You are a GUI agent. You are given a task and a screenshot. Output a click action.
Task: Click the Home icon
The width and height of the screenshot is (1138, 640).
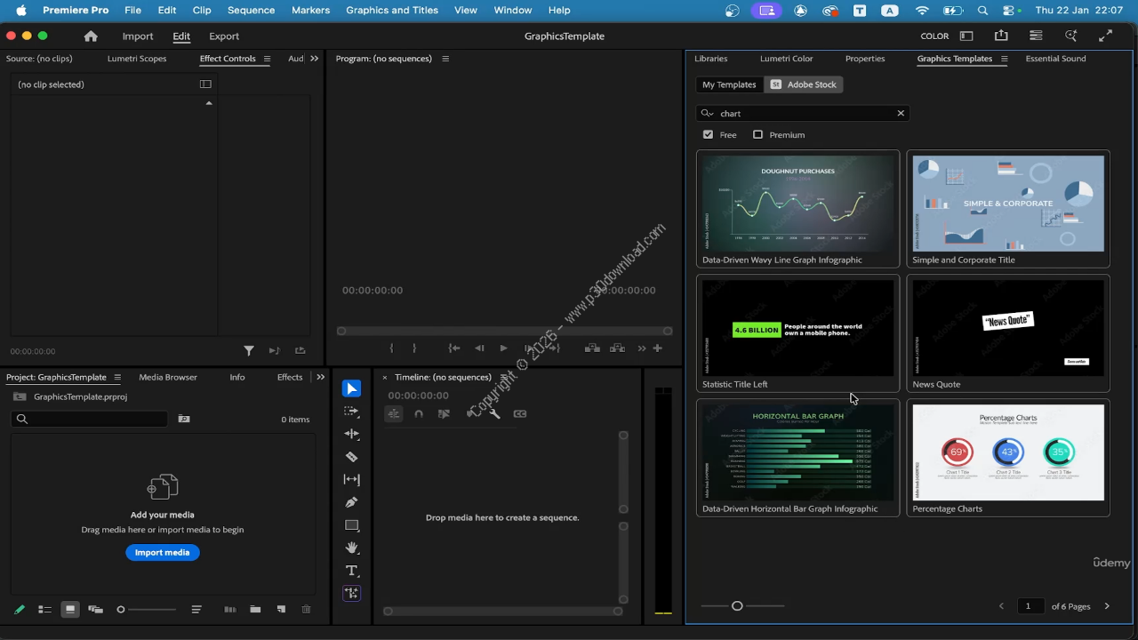click(x=91, y=36)
